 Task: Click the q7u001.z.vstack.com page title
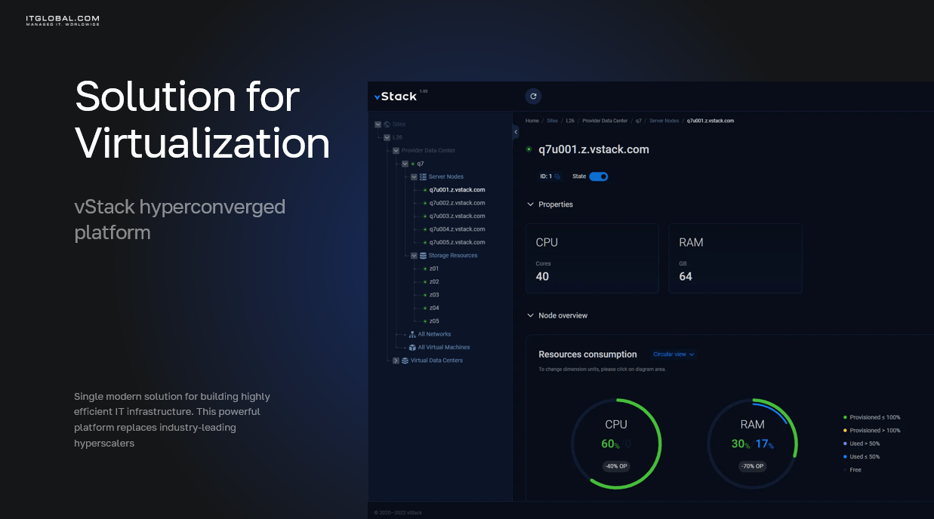coord(593,149)
